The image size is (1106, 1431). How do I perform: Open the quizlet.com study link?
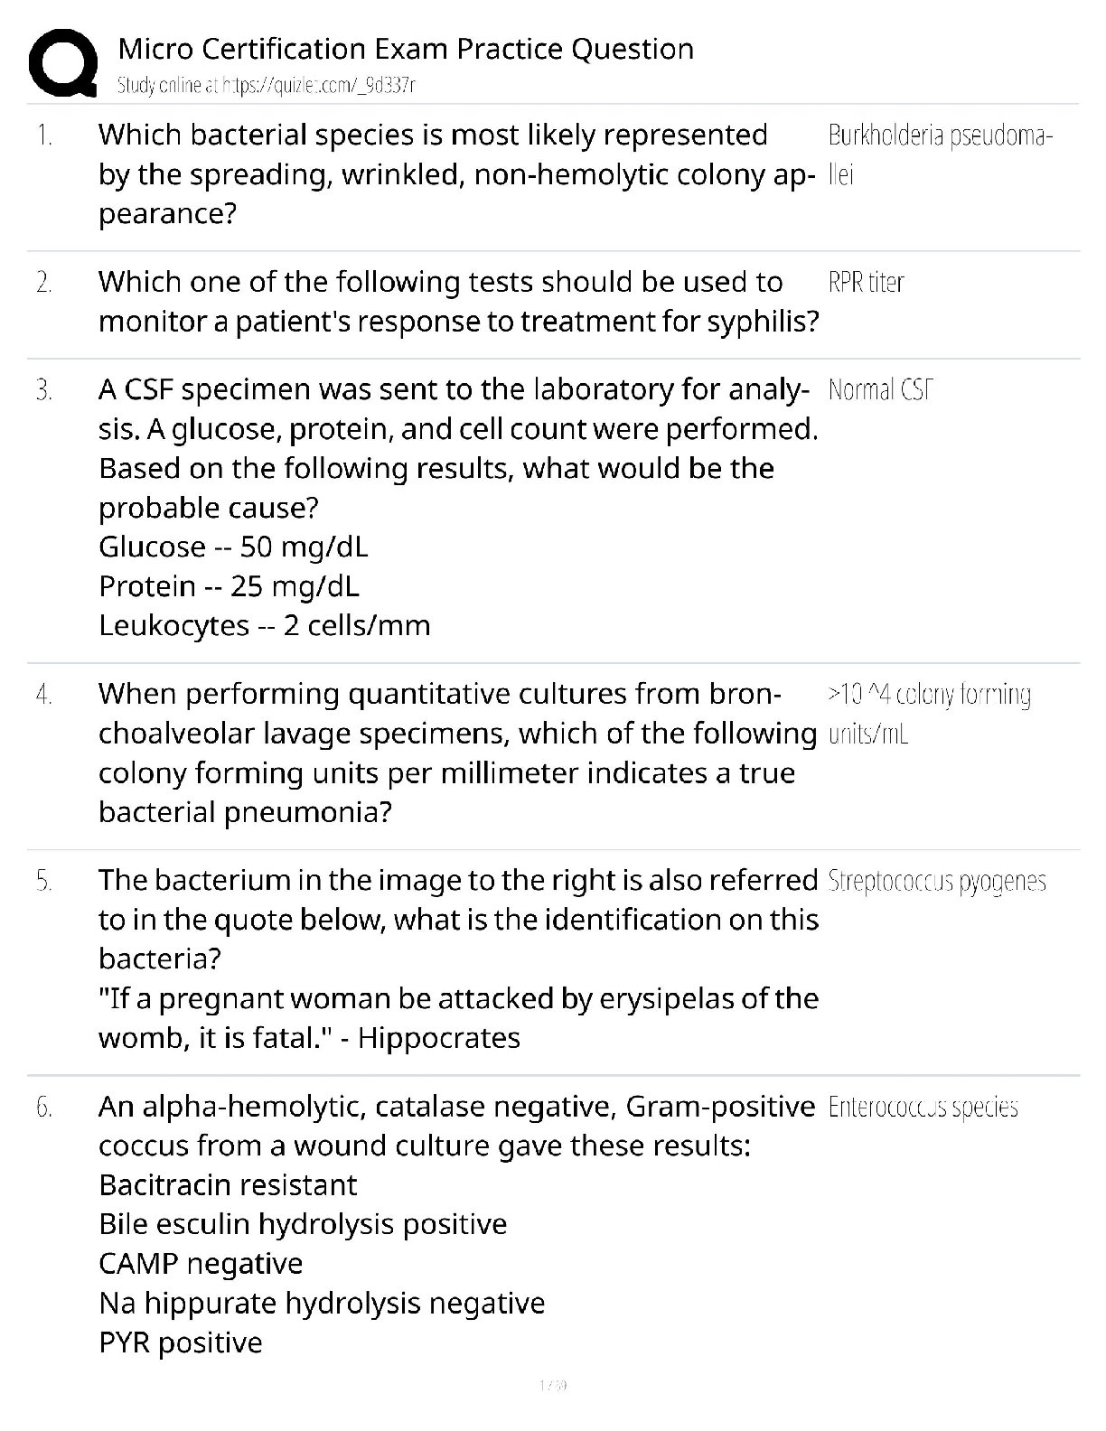267,86
